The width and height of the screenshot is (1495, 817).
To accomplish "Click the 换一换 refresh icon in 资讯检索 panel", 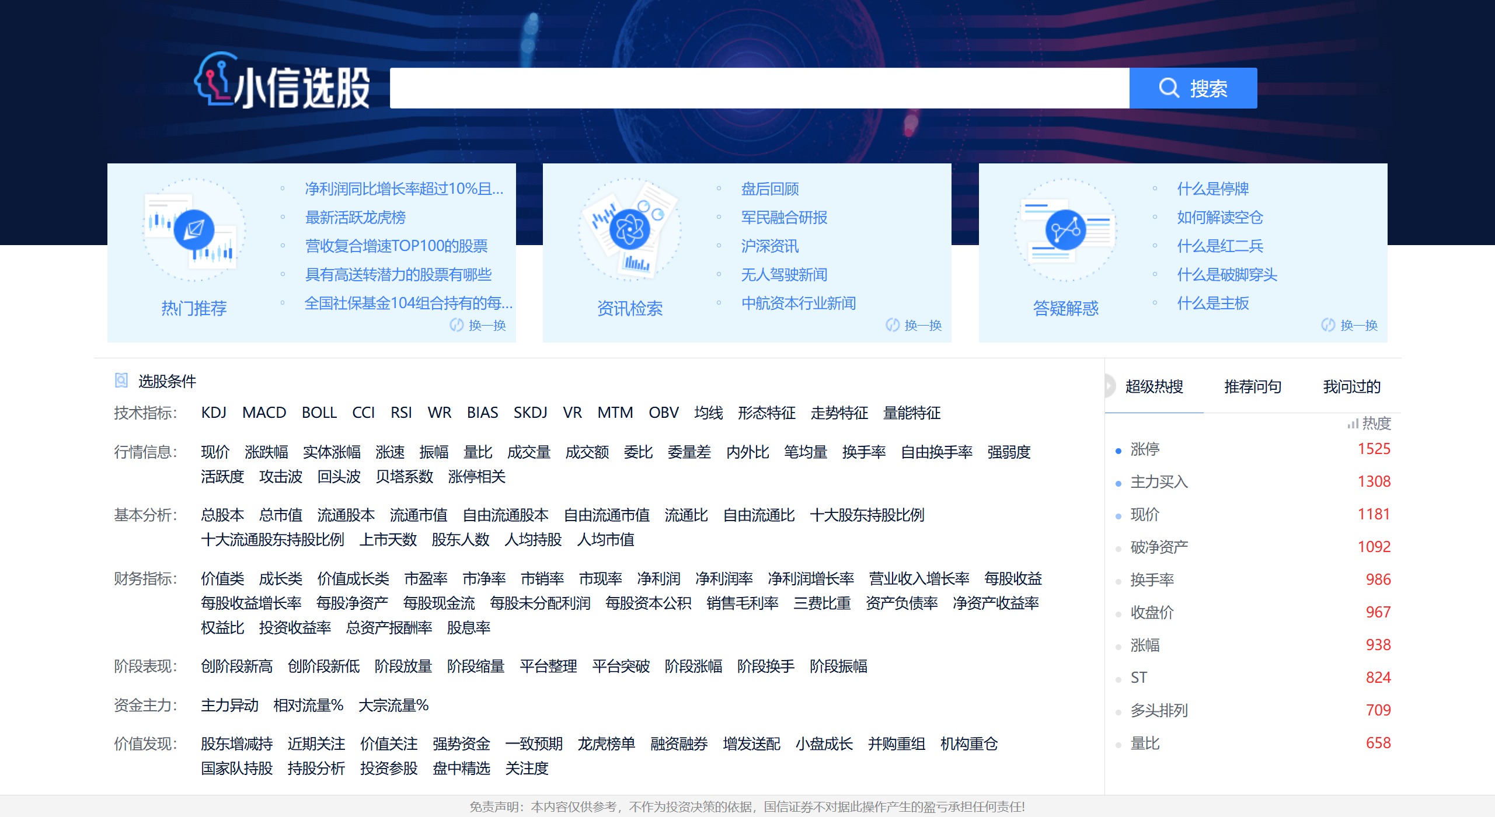I will click(892, 326).
